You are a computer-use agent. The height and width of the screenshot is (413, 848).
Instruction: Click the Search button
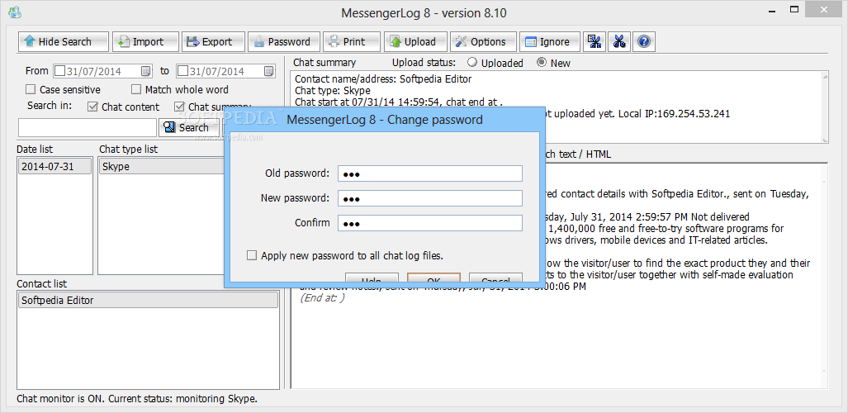coord(189,128)
